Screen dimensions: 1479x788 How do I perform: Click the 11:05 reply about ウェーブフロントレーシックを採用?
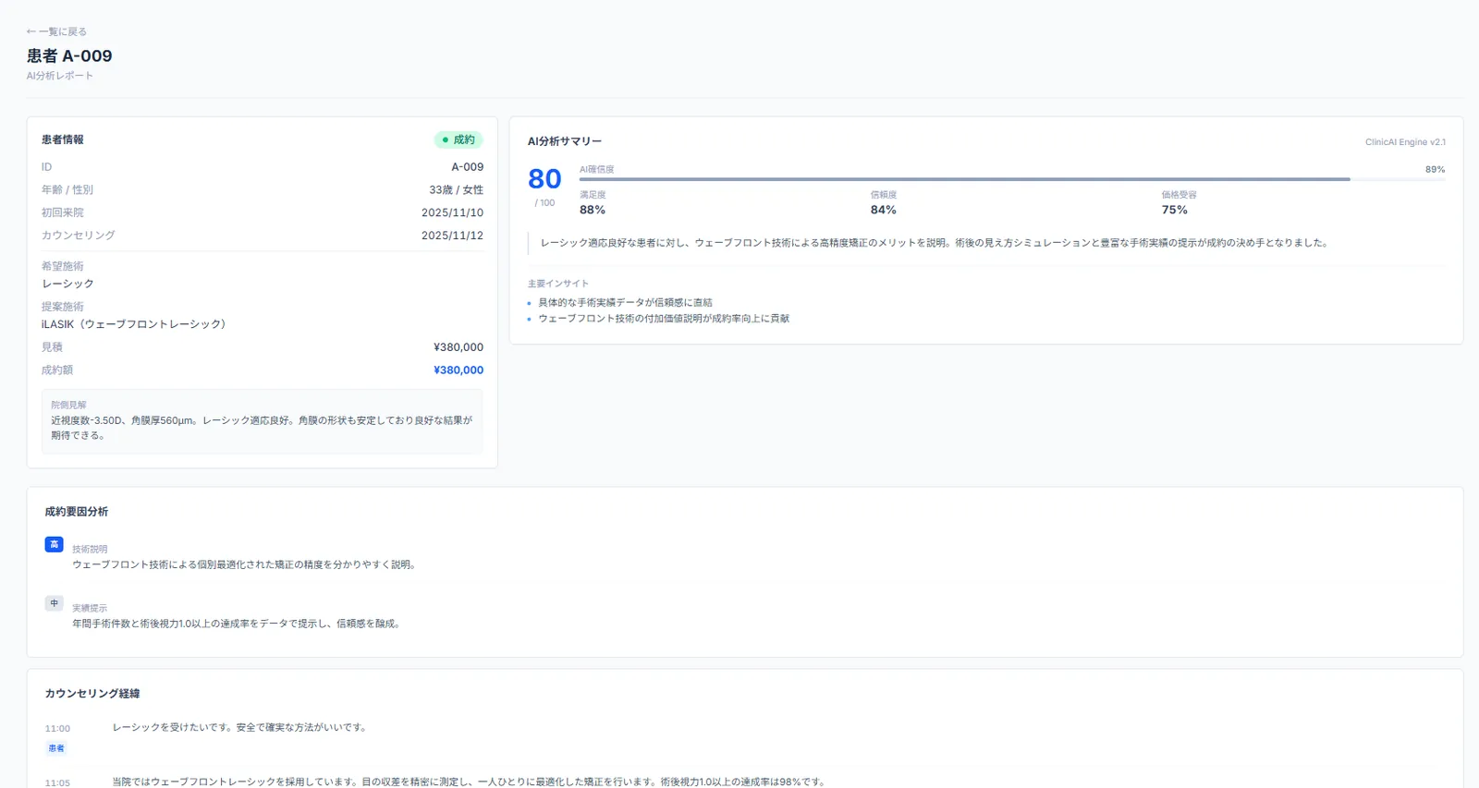pyautogui.click(x=470, y=782)
